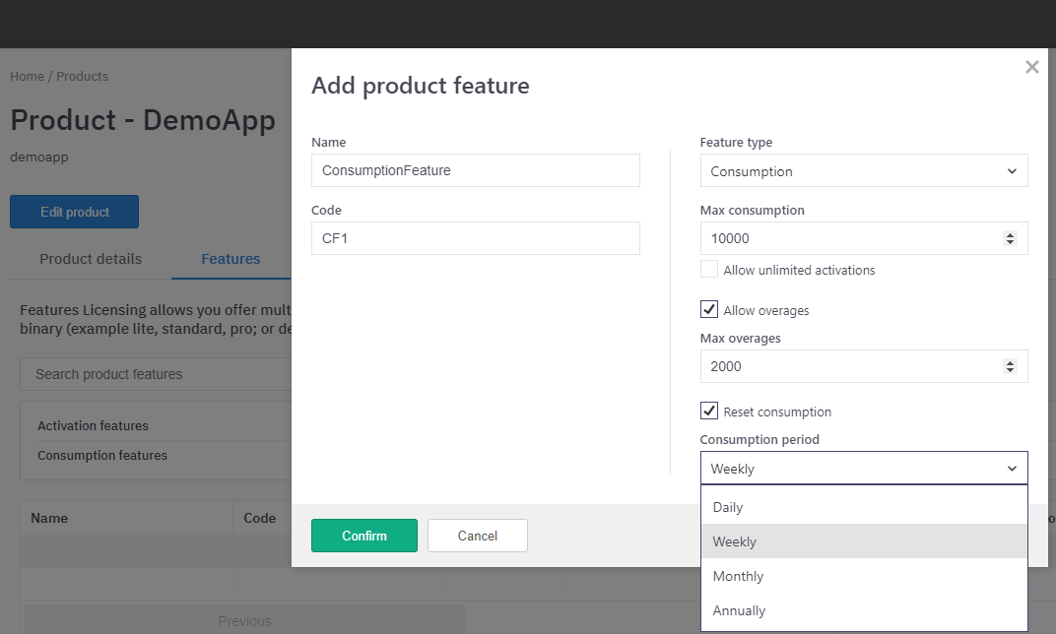1056x634 pixels.
Task: Enable Allow unlimited activations checkbox
Action: pos(709,270)
